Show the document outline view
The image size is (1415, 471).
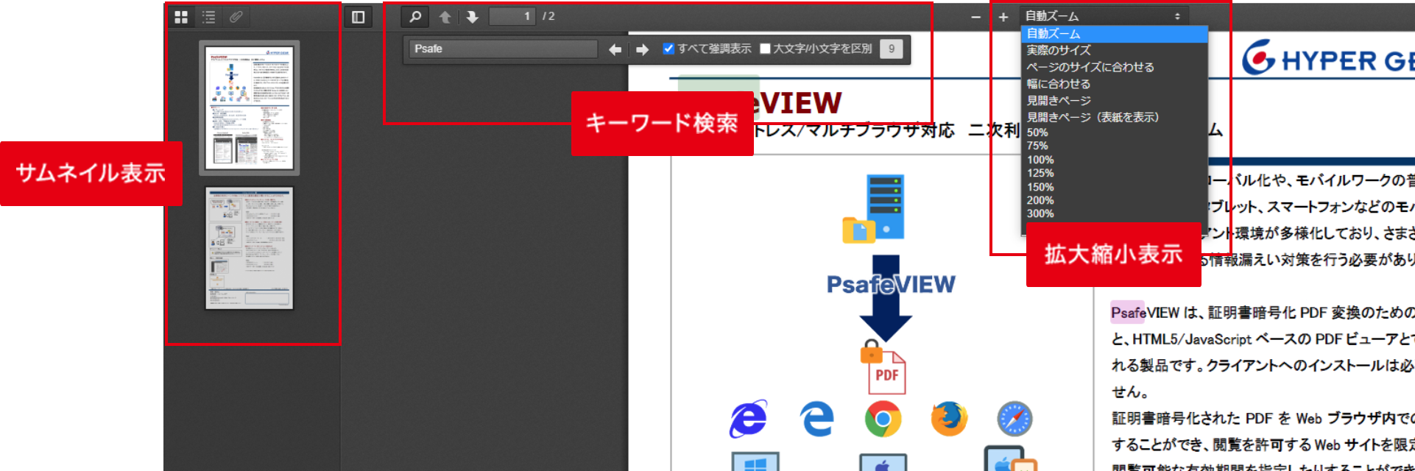click(209, 16)
